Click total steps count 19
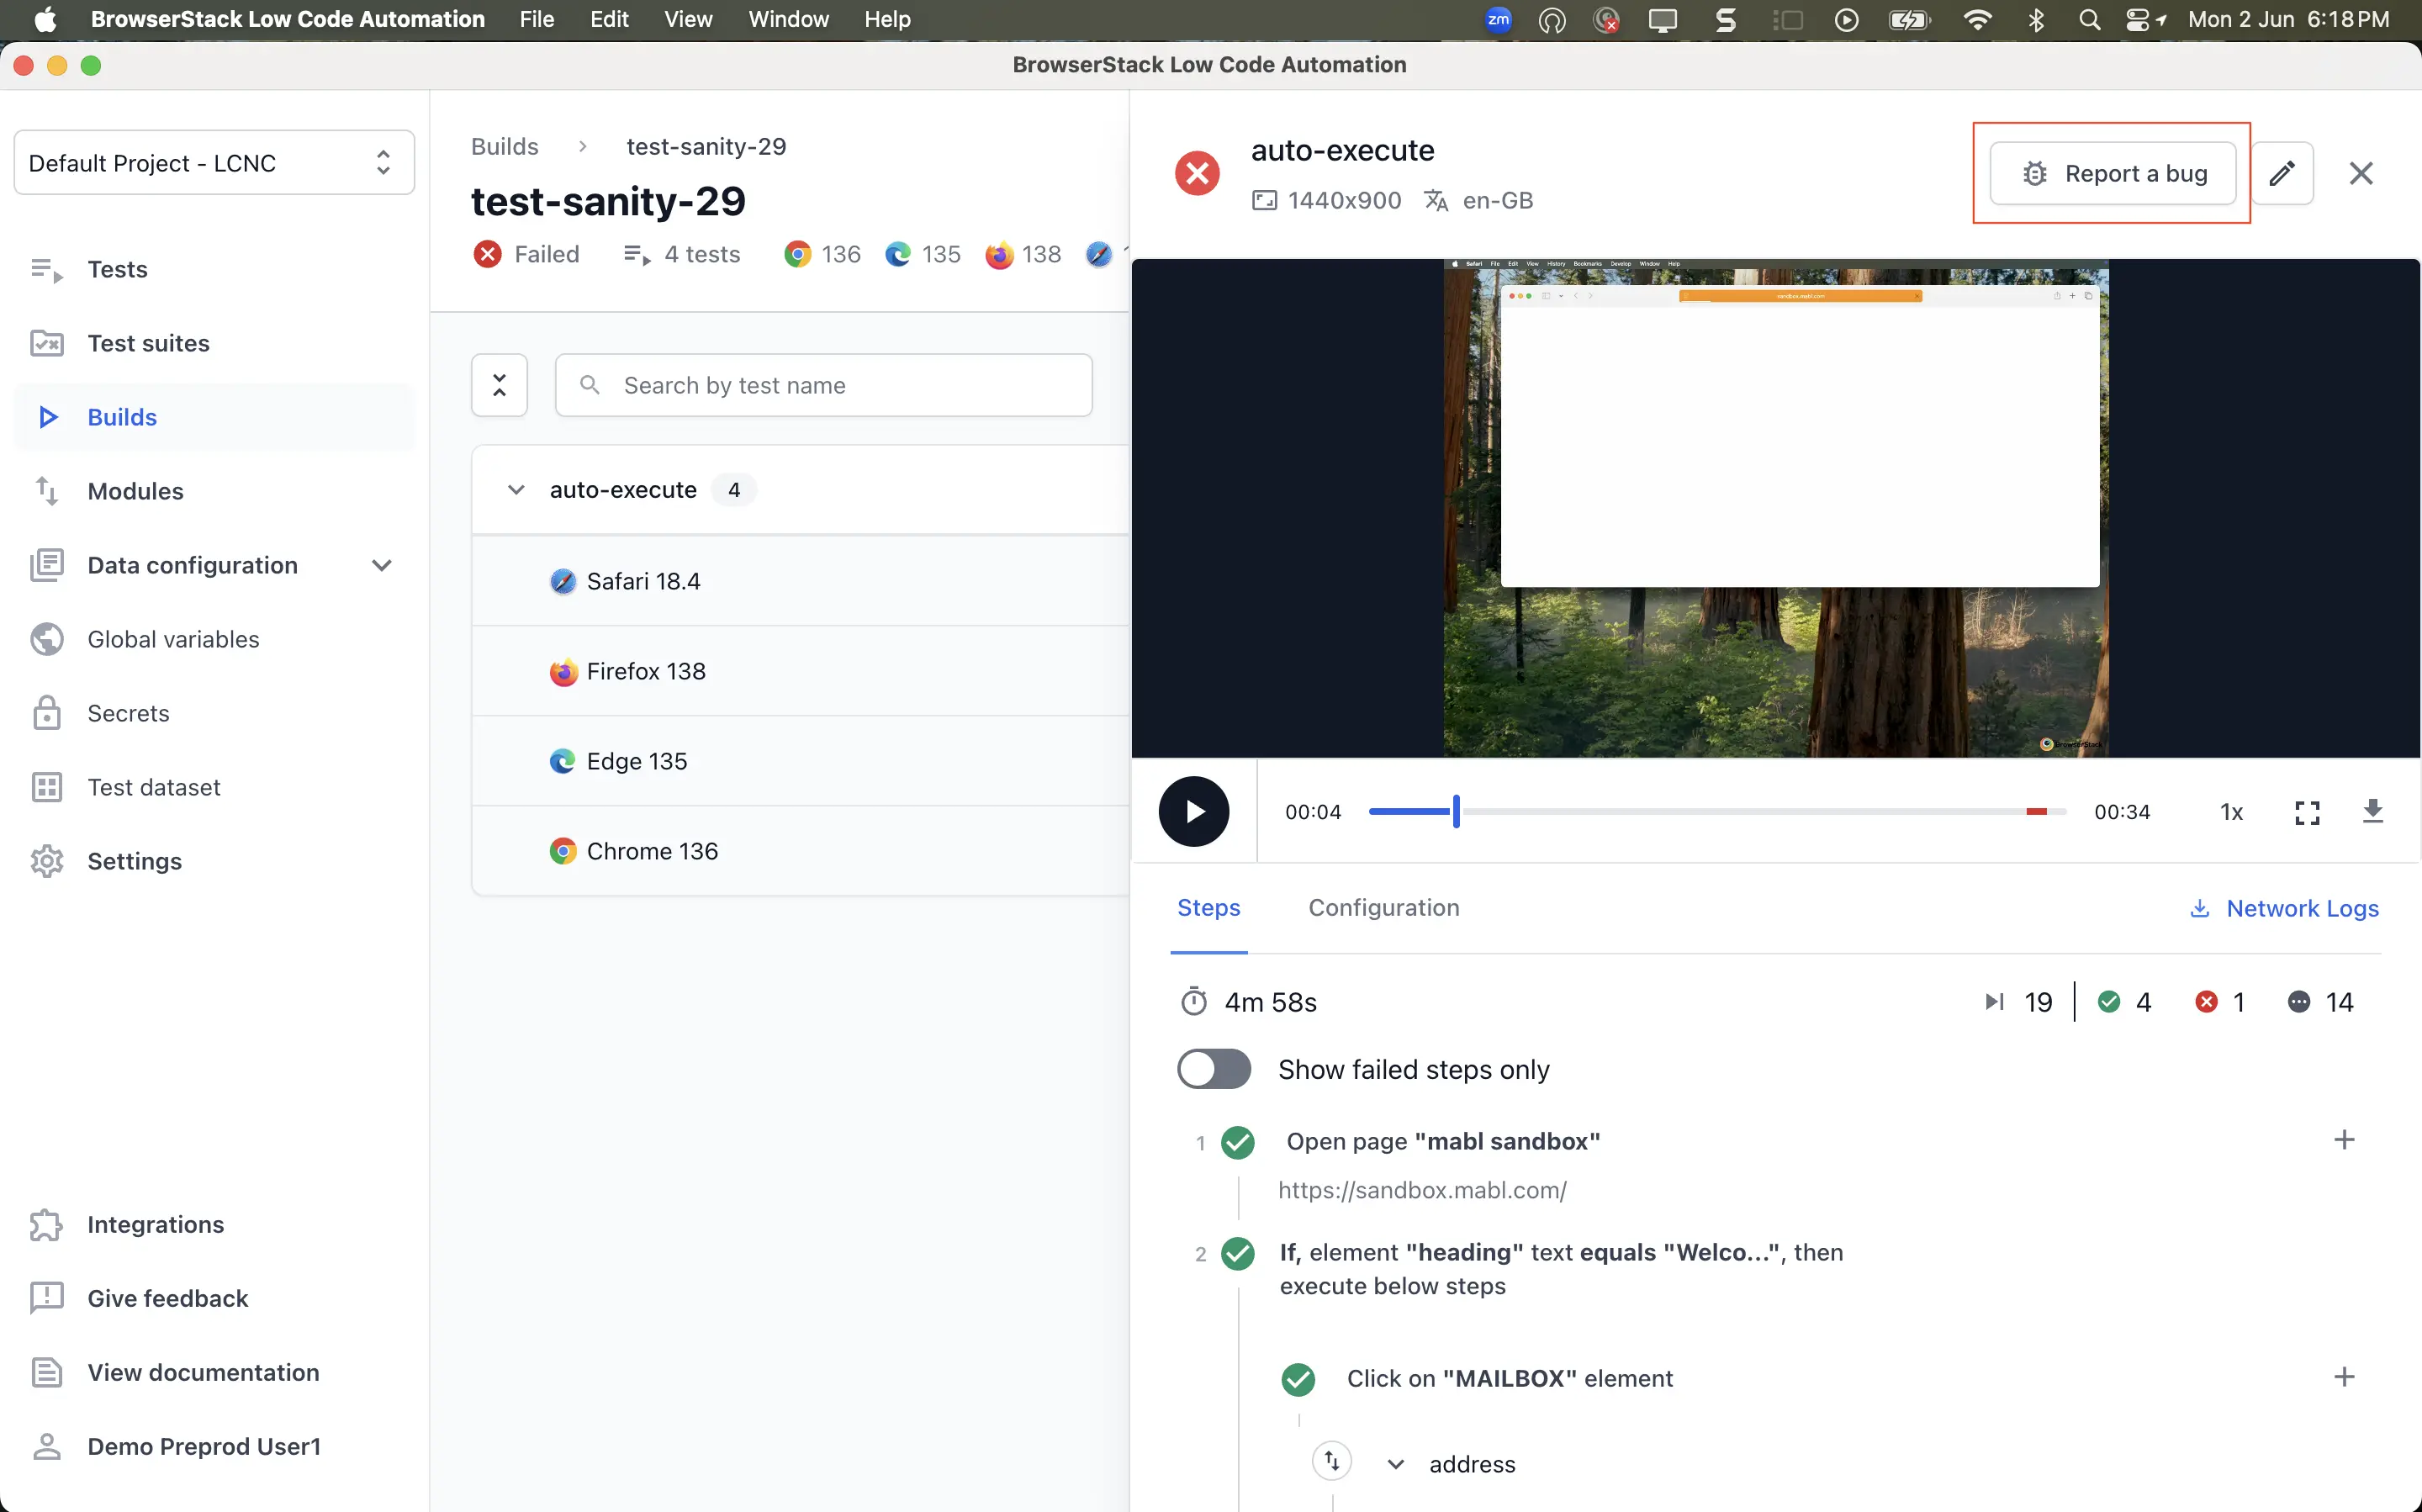The width and height of the screenshot is (2422, 1512). click(2018, 1002)
